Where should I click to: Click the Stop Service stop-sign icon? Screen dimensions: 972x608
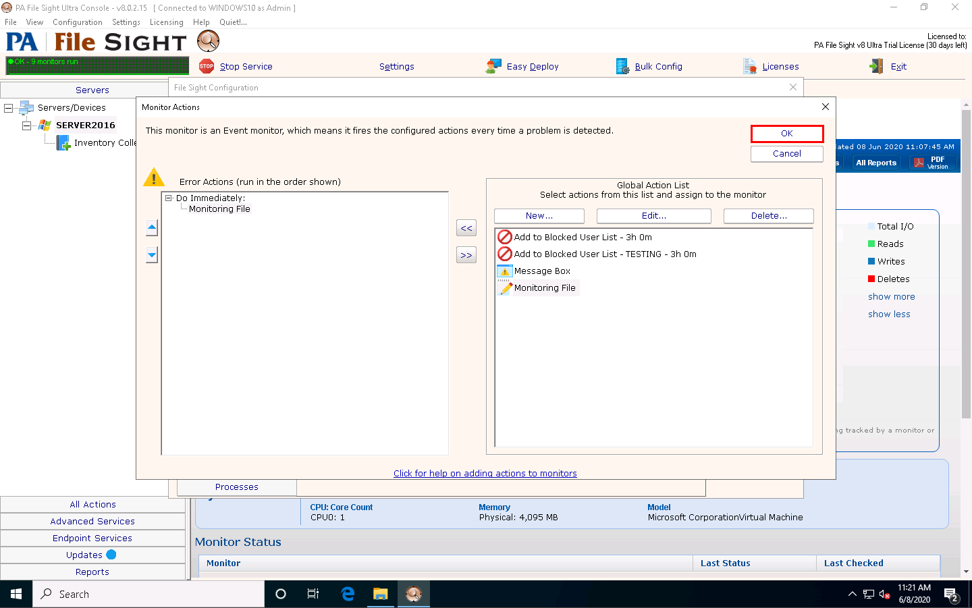coord(207,66)
